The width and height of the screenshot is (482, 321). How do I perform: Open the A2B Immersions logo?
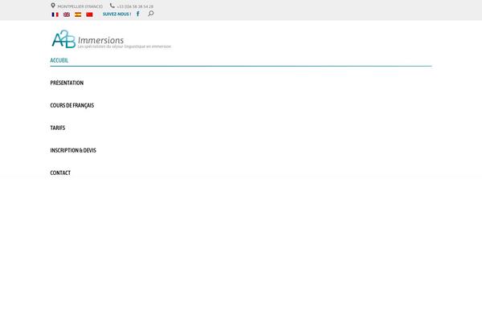point(112,39)
